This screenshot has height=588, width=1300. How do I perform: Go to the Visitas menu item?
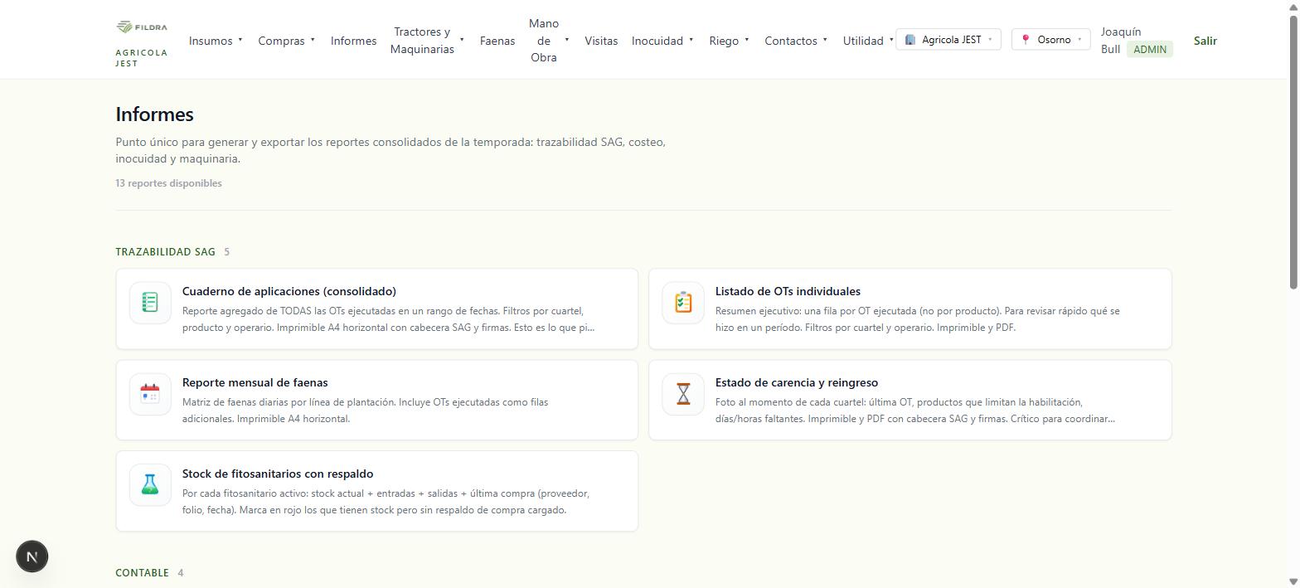[x=601, y=41]
